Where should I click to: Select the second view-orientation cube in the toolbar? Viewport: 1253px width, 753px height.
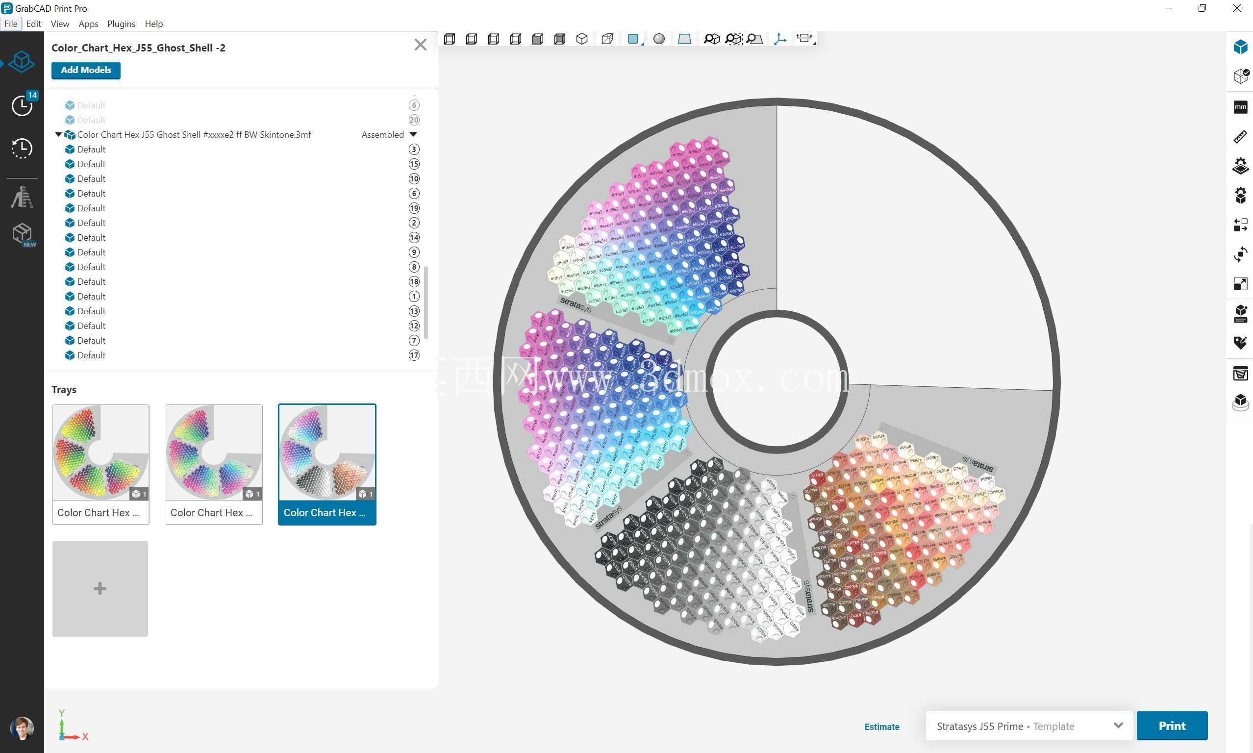471,39
